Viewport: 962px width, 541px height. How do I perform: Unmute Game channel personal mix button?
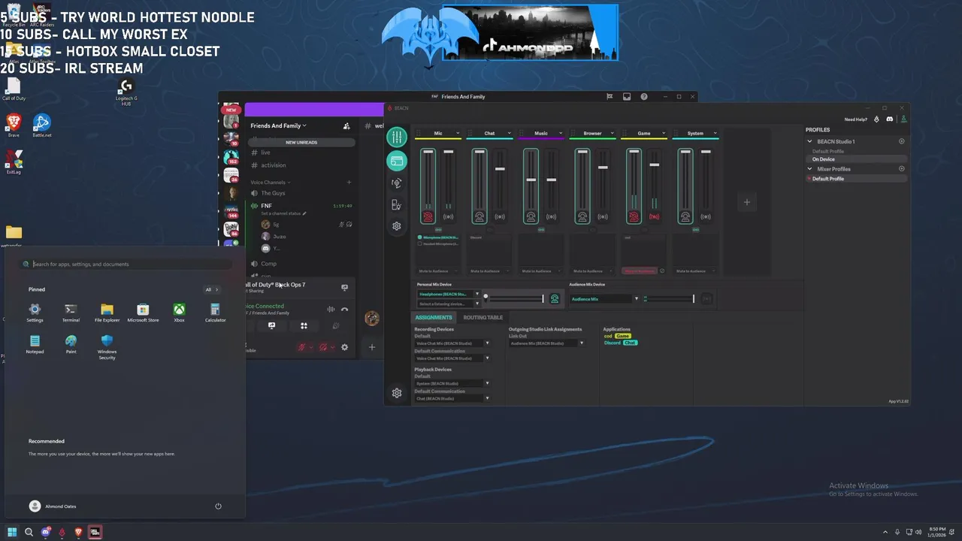point(634,216)
